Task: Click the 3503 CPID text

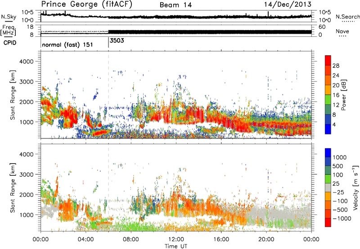Action: click(x=117, y=40)
